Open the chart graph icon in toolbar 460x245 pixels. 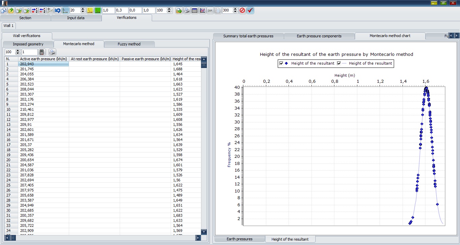tap(203, 10)
